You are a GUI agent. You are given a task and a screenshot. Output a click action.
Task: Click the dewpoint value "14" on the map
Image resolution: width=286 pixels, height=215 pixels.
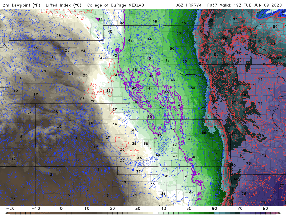(135, 102)
